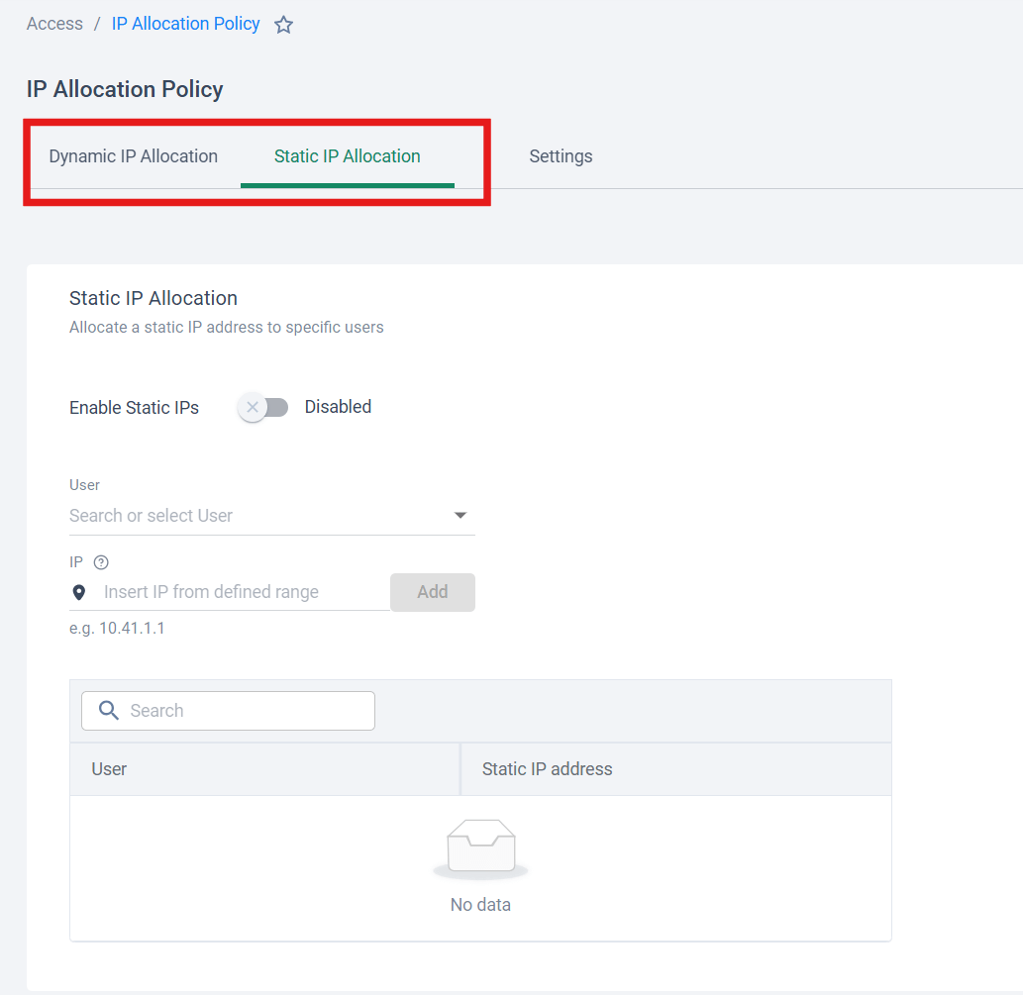The height and width of the screenshot is (995, 1023).
Task: Click the Static IP address column header
Action: click(547, 769)
